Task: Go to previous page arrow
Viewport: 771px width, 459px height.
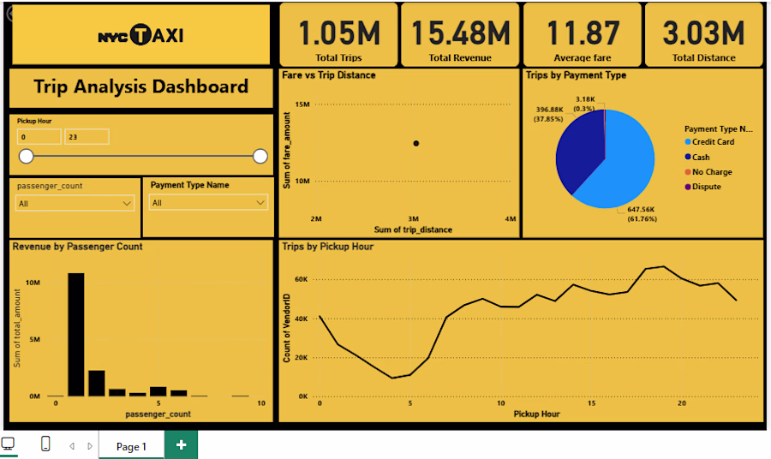Action: 72,446
